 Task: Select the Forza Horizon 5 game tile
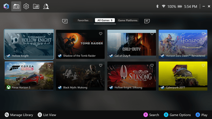click(29, 76)
